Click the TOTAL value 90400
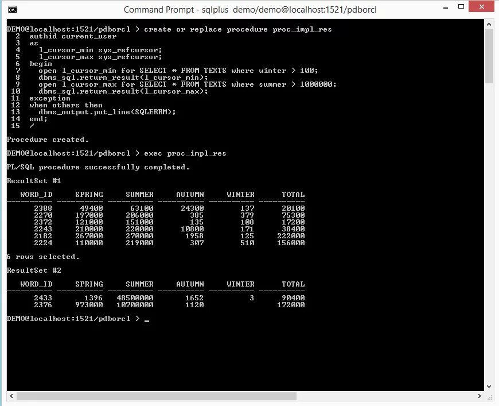Screen dimensions: 499x406 pyautogui.click(x=293, y=297)
